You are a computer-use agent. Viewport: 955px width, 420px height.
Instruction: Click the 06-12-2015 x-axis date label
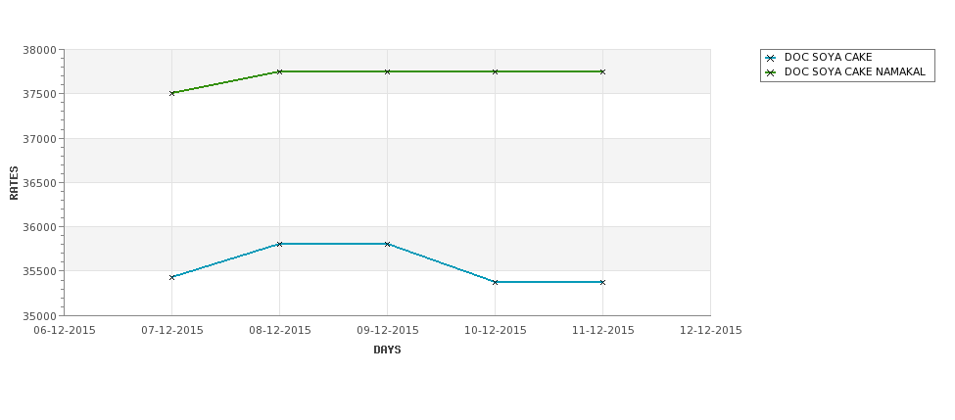click(x=65, y=331)
